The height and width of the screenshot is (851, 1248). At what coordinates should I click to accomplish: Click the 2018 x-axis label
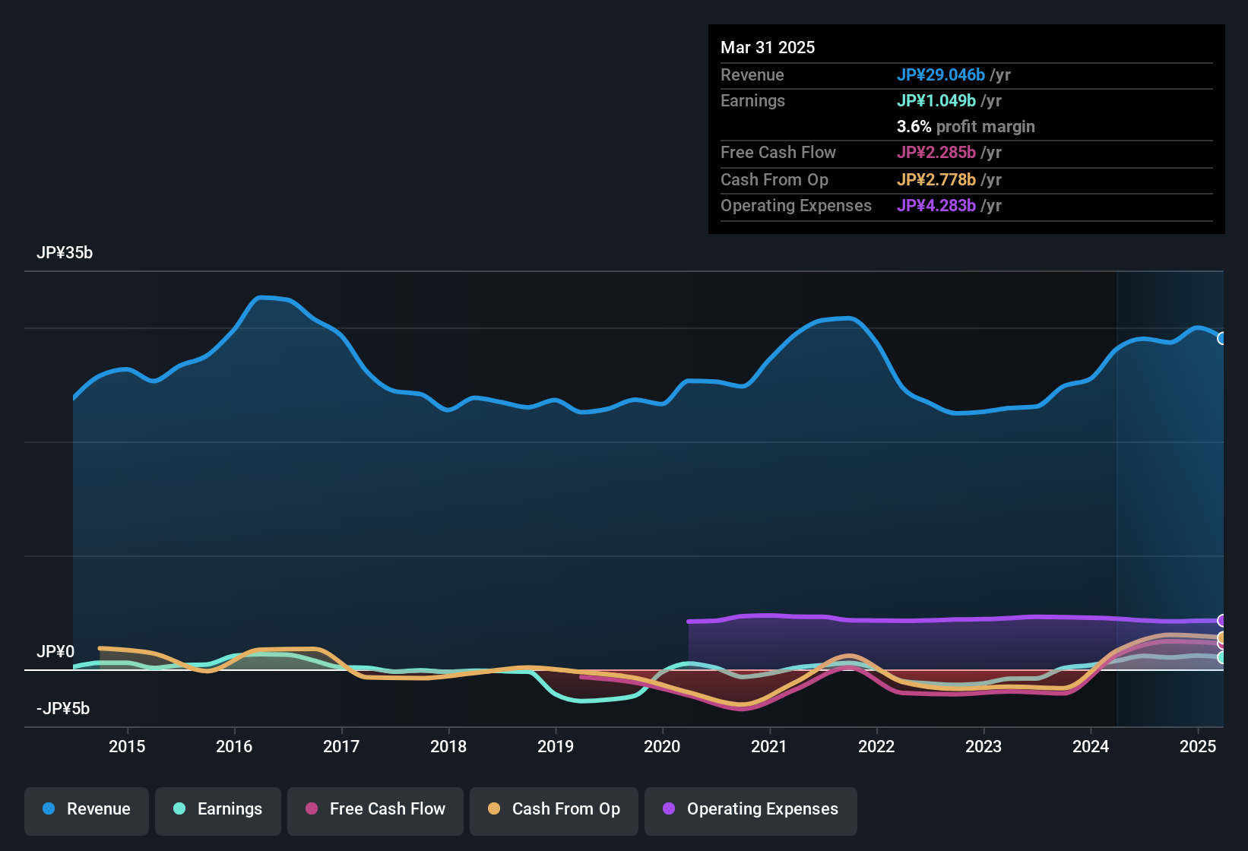click(448, 746)
